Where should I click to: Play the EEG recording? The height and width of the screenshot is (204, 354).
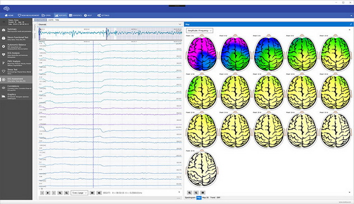(x=48, y=193)
